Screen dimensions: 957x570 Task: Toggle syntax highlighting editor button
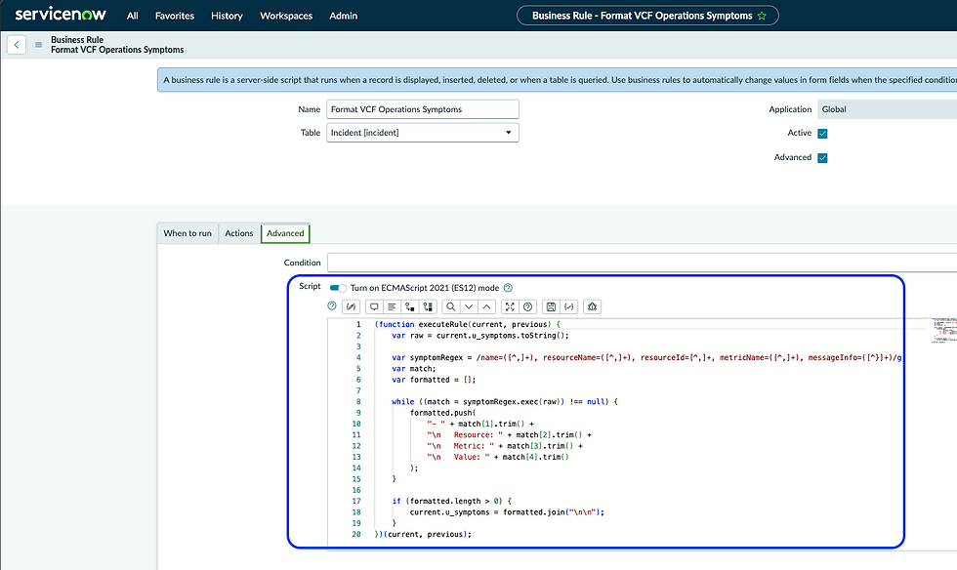point(351,307)
